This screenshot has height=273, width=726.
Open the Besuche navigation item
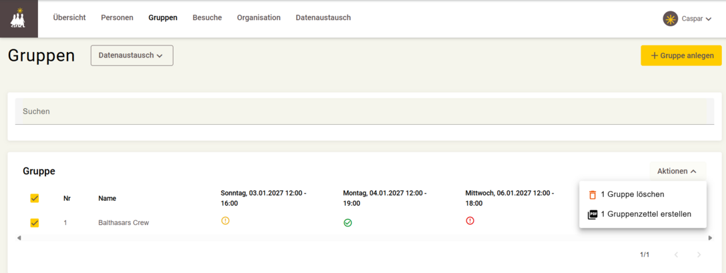click(208, 17)
